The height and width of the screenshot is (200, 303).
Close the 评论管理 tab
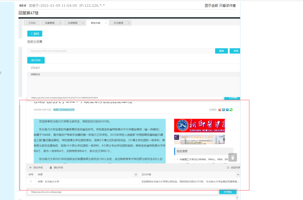pos(129,23)
